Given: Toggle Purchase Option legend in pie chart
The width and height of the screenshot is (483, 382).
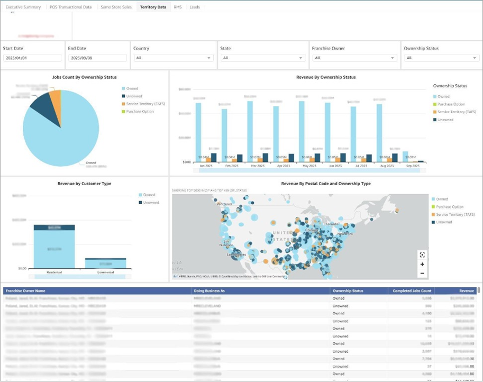Looking at the screenshot, I should [138, 112].
